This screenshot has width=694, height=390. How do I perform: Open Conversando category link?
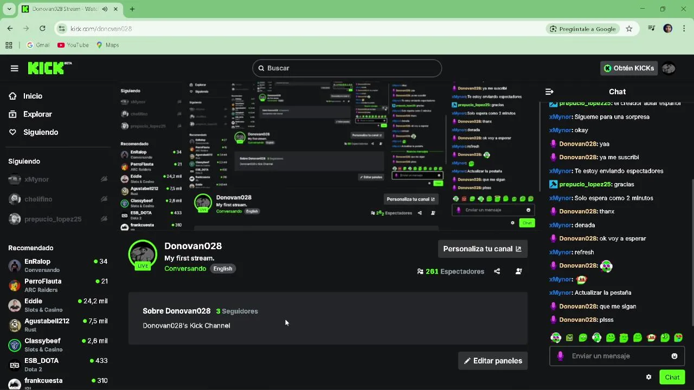pos(185,269)
